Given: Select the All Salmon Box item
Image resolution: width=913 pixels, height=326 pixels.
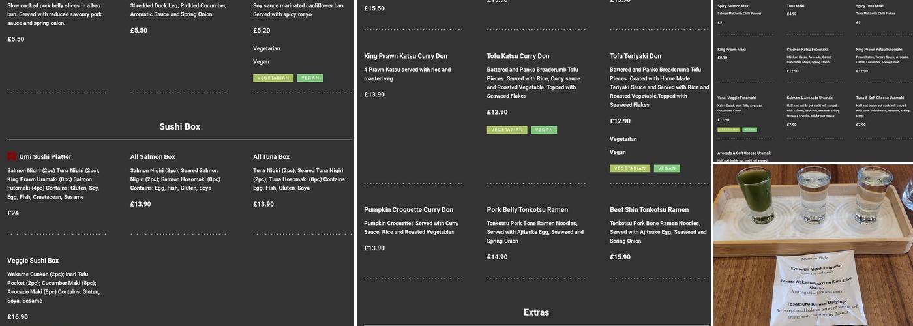Looking at the screenshot, I should (x=153, y=157).
